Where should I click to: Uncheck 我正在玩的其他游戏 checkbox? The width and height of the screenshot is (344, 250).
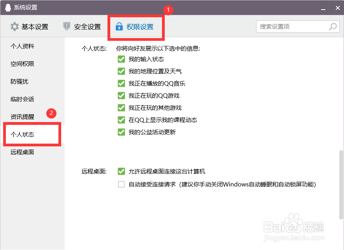[121, 108]
